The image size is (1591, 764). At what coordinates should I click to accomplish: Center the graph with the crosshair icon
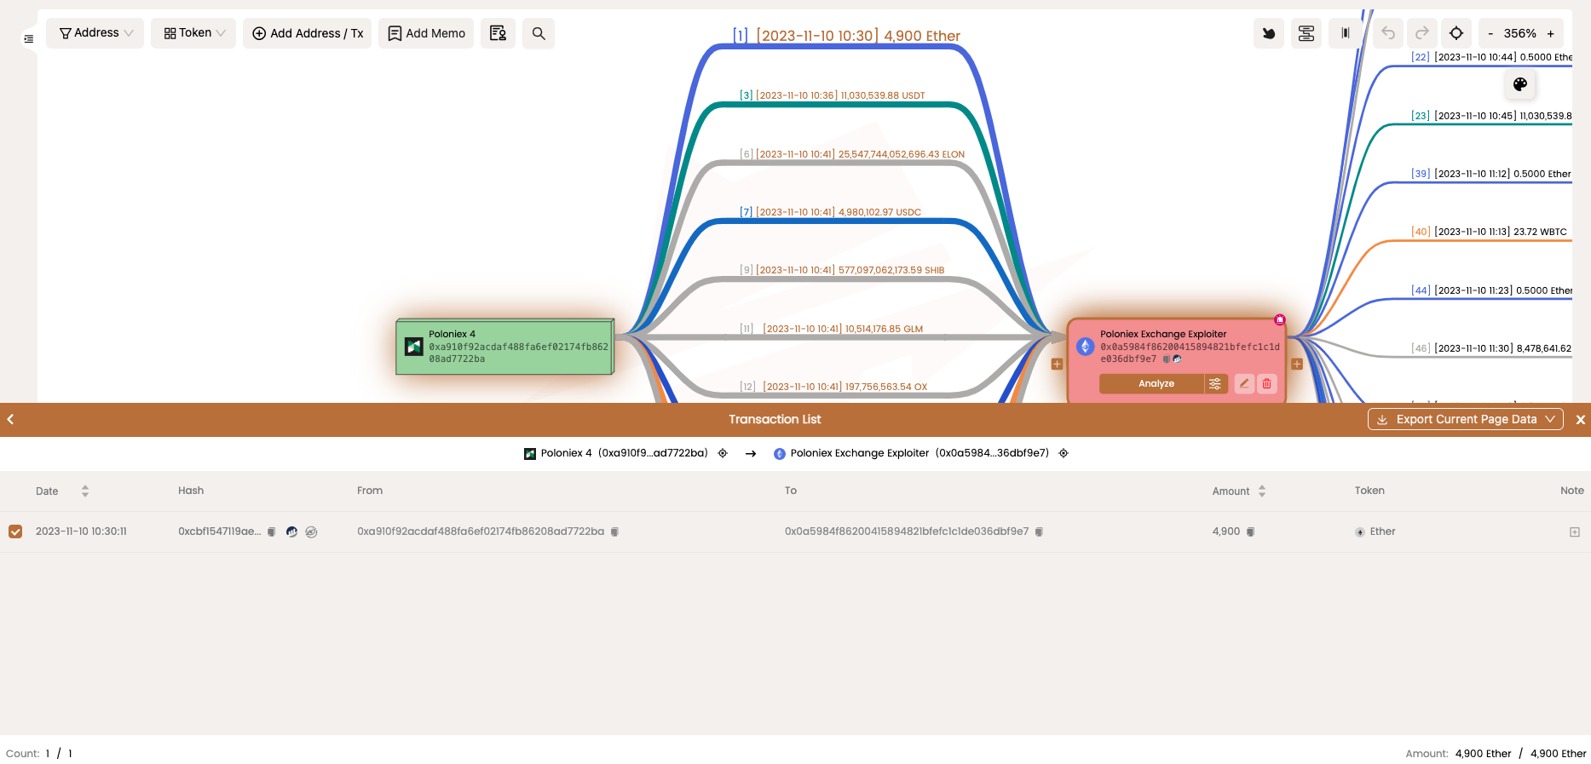click(x=1456, y=33)
